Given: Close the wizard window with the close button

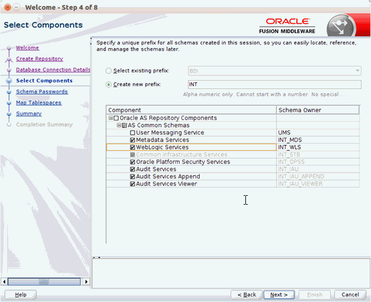Looking at the screenshot, I should tap(7, 7).
